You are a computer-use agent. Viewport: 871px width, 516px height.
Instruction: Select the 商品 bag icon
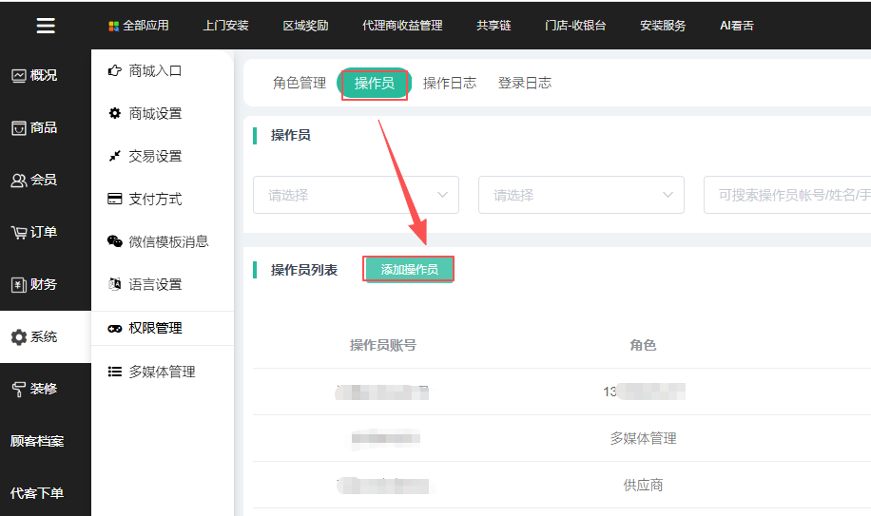tap(18, 128)
